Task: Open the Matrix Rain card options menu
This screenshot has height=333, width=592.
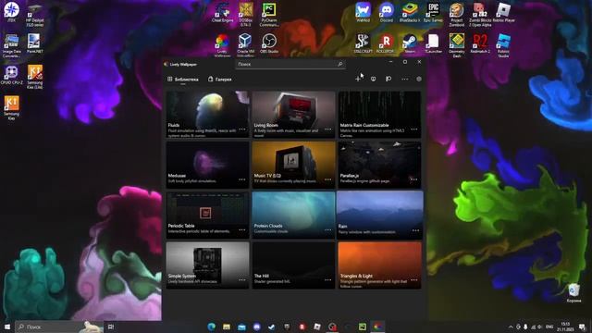Action: click(x=414, y=129)
